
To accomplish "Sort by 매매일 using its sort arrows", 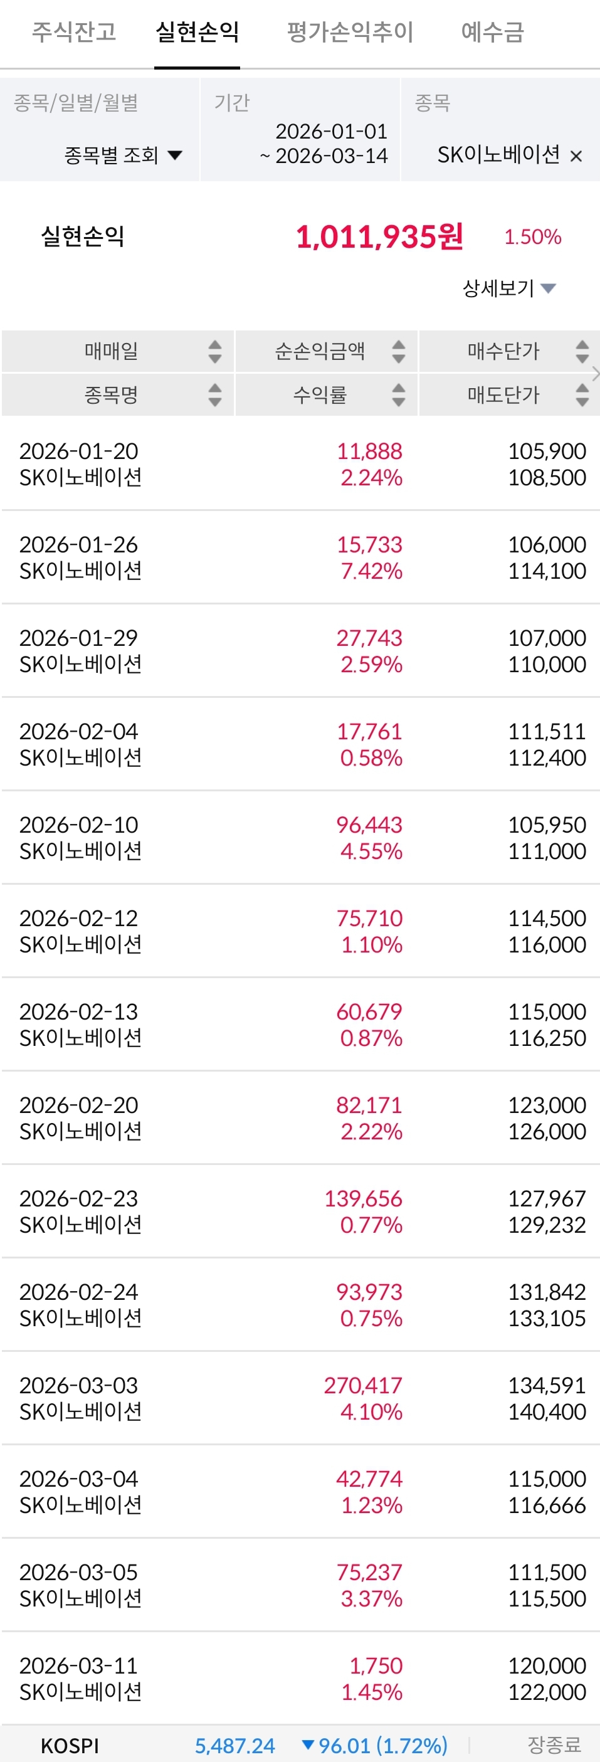I will [x=215, y=352].
